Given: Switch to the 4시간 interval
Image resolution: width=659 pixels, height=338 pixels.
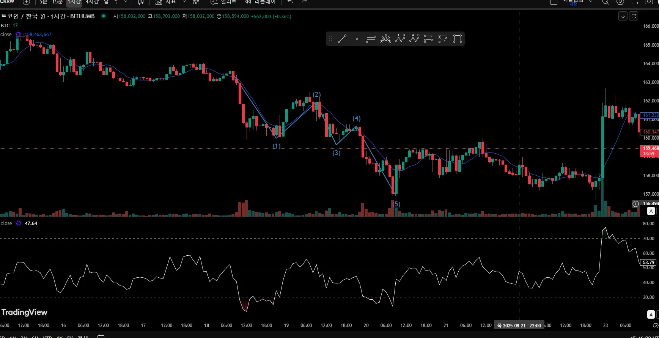Looking at the screenshot, I should (92, 2).
